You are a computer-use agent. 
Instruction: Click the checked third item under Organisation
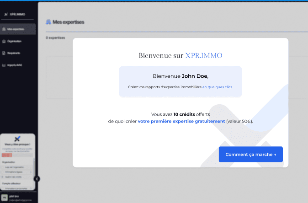[x=16, y=177]
